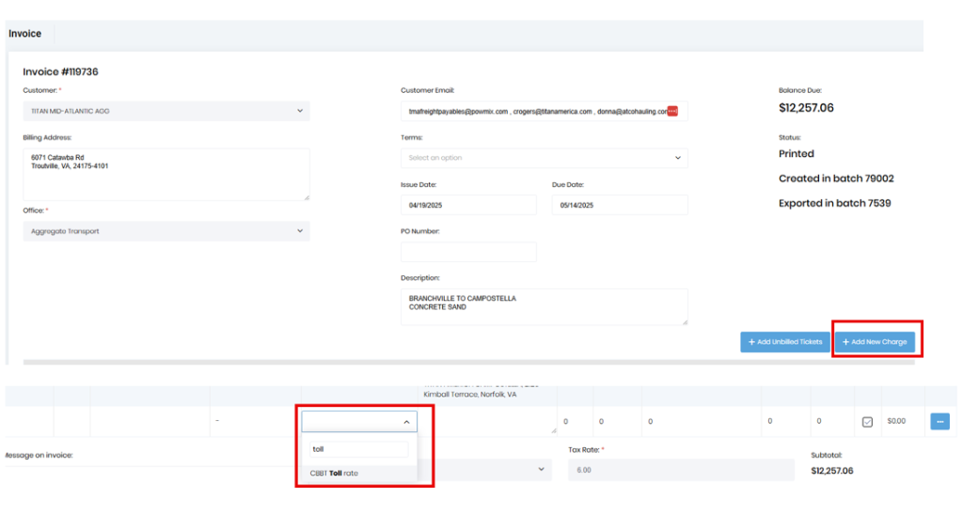Toggle the checkbox in the charge row
This screenshot has height=514, width=963.
click(x=867, y=422)
